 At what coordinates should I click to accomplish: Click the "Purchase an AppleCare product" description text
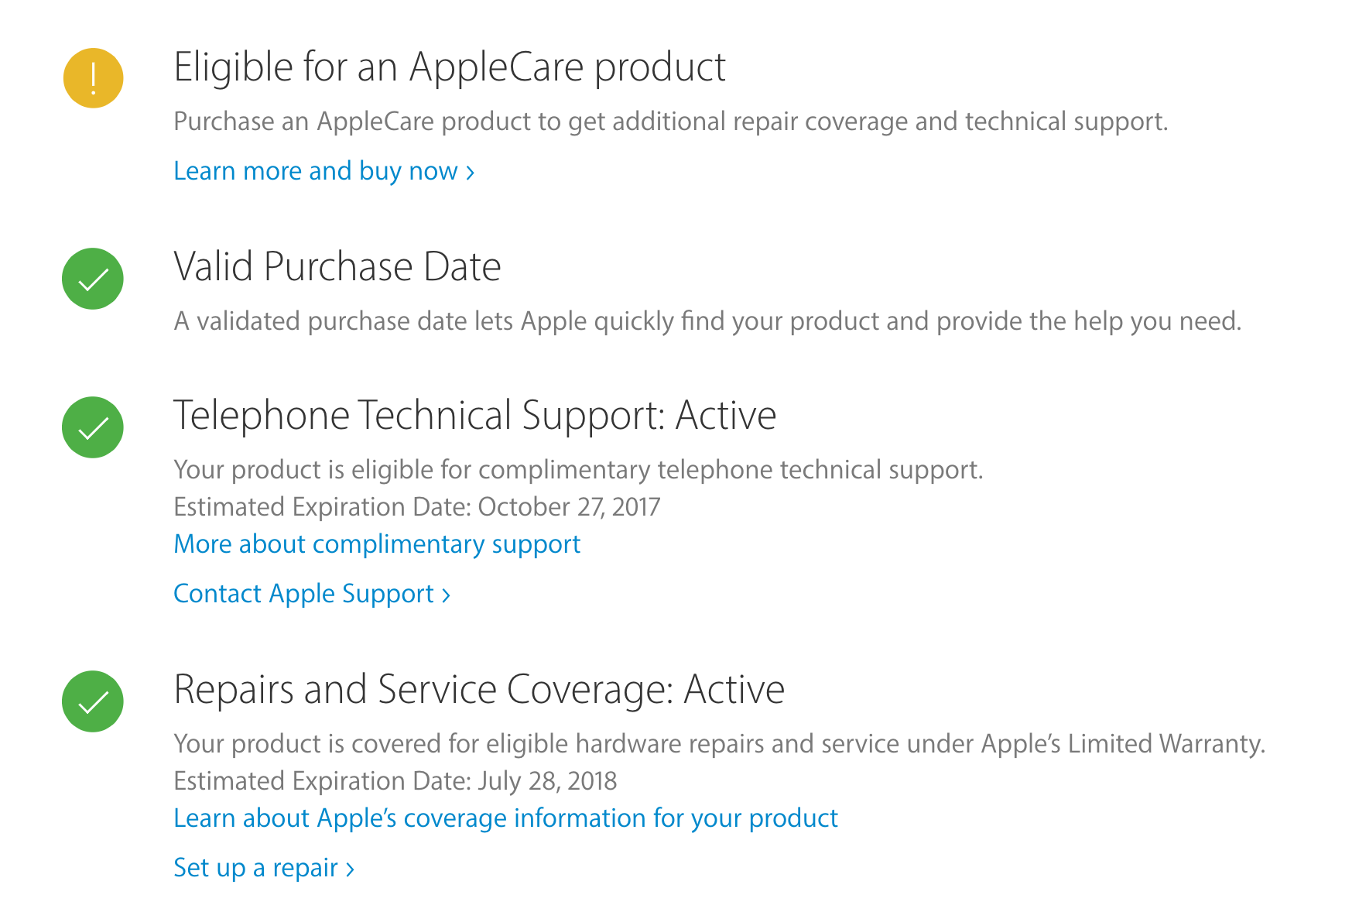(x=670, y=122)
